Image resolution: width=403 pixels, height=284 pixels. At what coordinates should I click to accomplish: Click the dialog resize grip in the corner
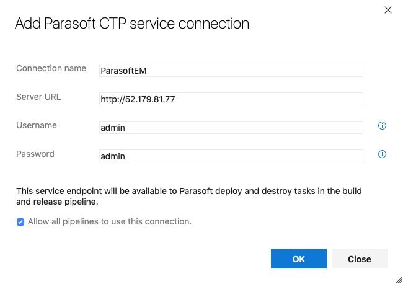(399, 280)
